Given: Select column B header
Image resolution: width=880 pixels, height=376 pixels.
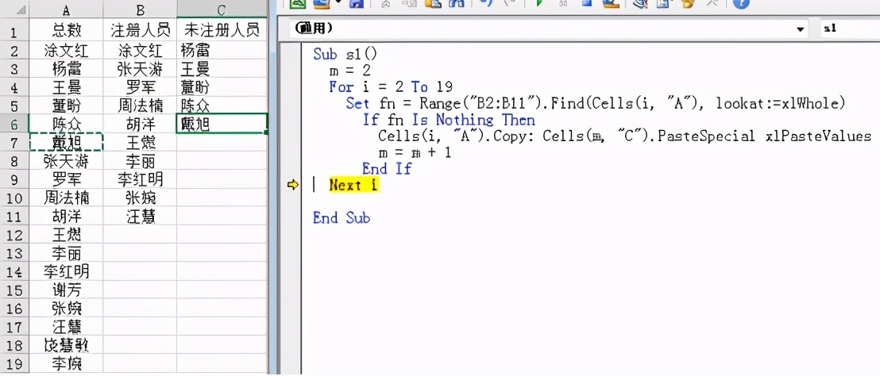Looking at the screenshot, I should point(140,9).
